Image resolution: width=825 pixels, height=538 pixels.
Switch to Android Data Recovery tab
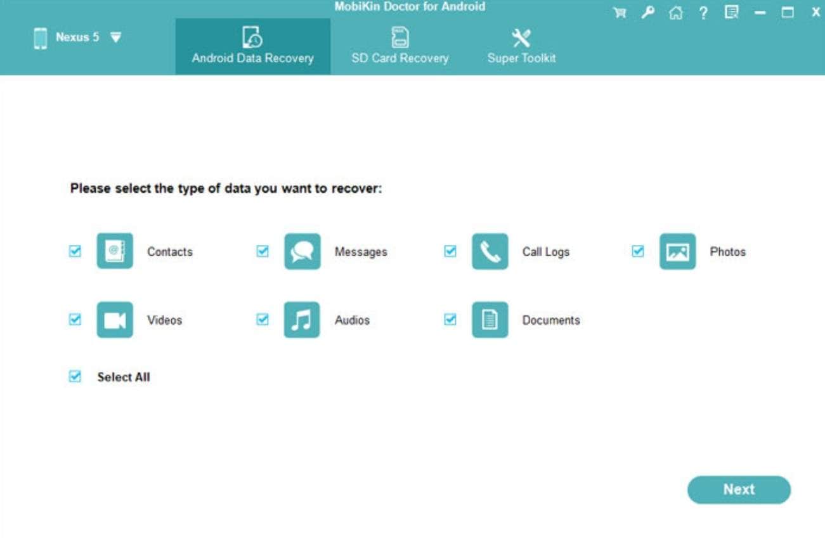[253, 46]
